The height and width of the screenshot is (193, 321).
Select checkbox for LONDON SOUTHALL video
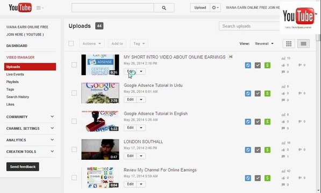point(74,150)
